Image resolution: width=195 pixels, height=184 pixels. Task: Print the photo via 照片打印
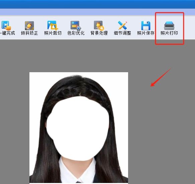click(x=169, y=28)
